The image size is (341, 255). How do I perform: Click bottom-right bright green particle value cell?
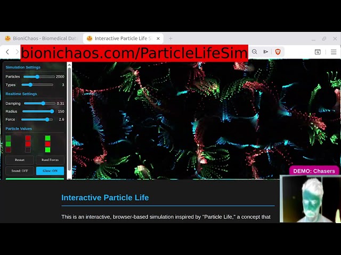(x=47, y=150)
